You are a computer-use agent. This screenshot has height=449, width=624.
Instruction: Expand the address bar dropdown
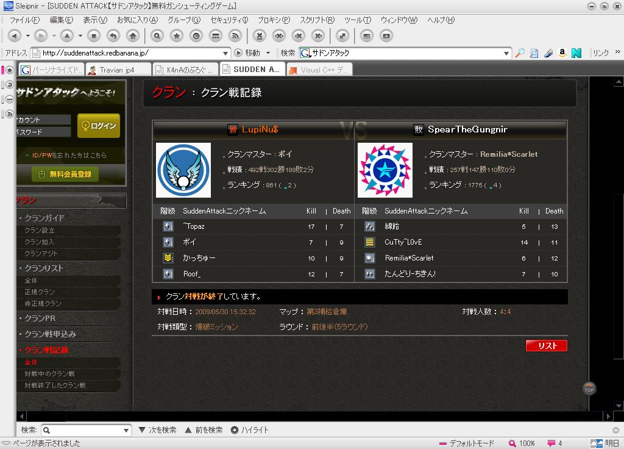225,53
